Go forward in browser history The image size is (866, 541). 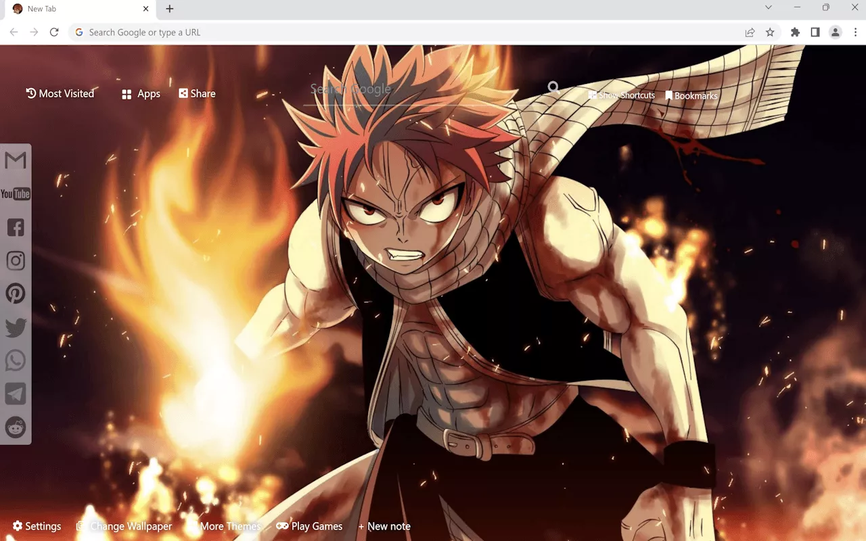tap(34, 32)
